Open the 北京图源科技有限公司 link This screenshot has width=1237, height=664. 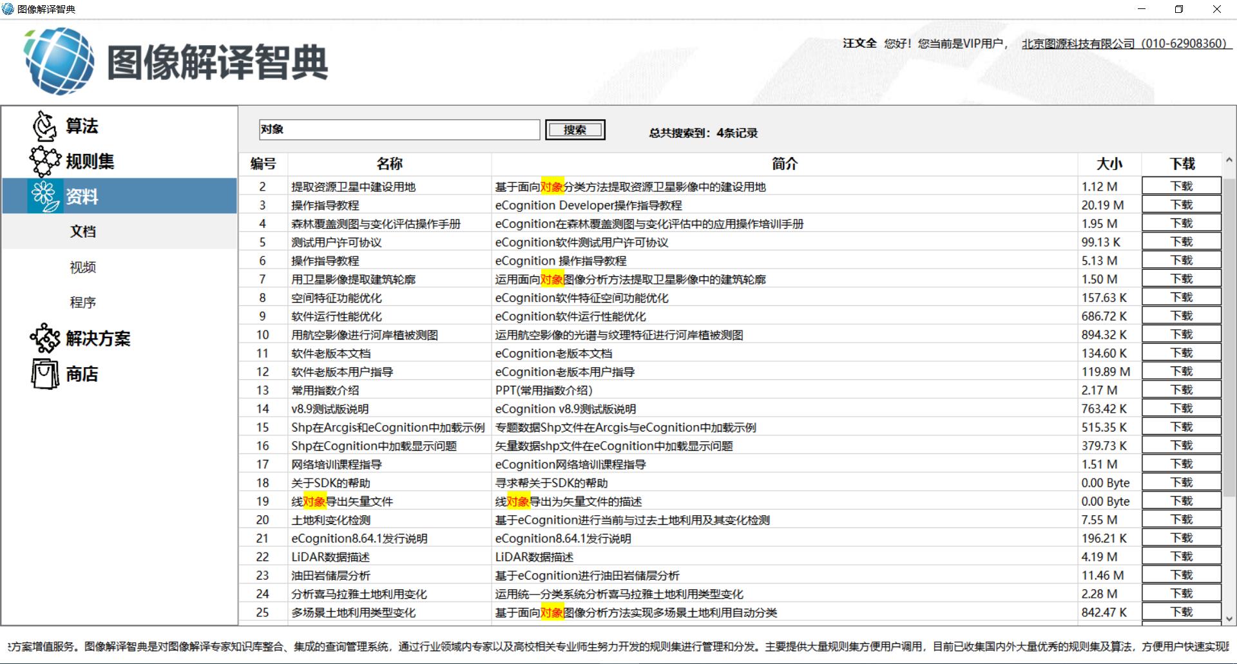1126,44
